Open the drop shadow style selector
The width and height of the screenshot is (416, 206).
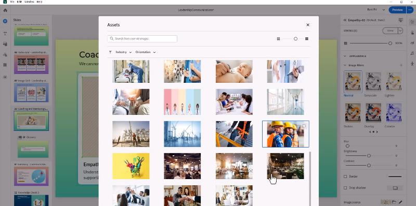(x=395, y=188)
